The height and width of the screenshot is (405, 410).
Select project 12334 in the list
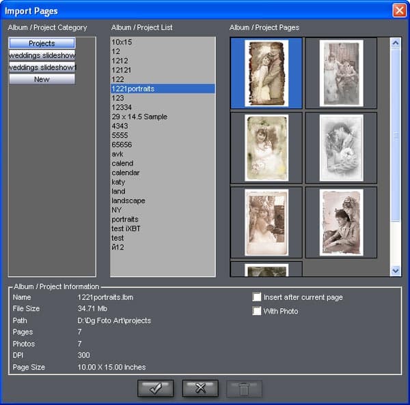coord(163,107)
